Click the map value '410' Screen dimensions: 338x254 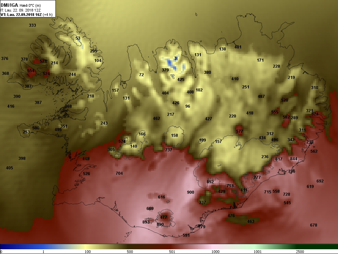click(235, 79)
